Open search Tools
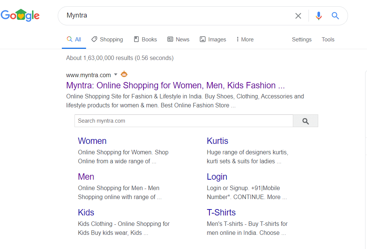 (x=328, y=40)
